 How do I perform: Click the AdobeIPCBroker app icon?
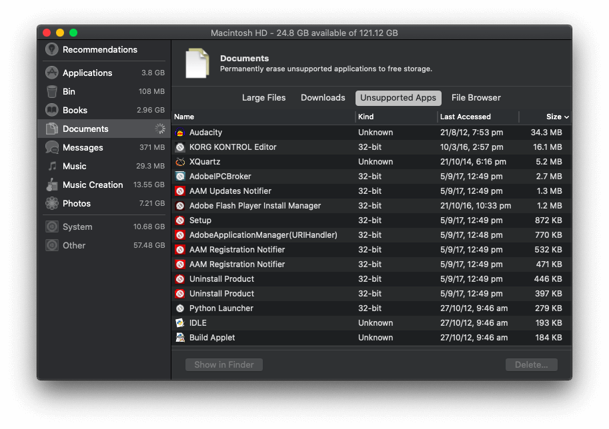click(x=180, y=177)
